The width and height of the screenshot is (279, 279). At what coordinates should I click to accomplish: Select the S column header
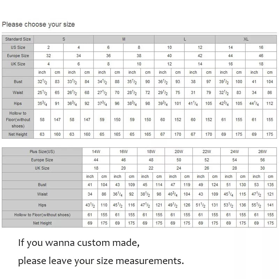pos(64,39)
